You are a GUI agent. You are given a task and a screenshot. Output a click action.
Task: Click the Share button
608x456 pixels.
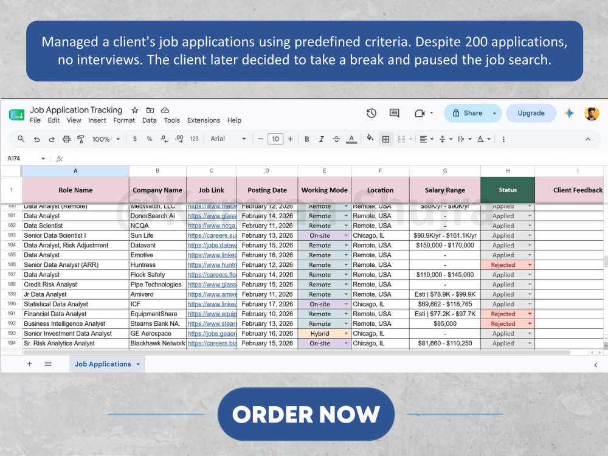(x=467, y=113)
